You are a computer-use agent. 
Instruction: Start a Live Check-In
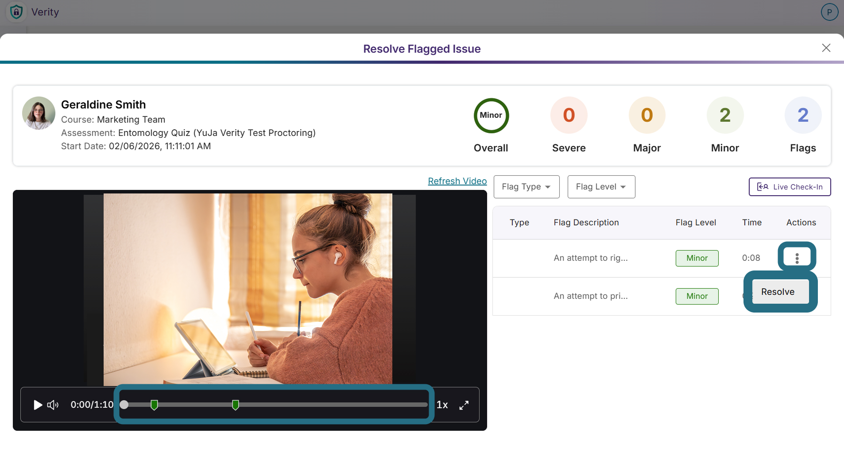(x=790, y=187)
